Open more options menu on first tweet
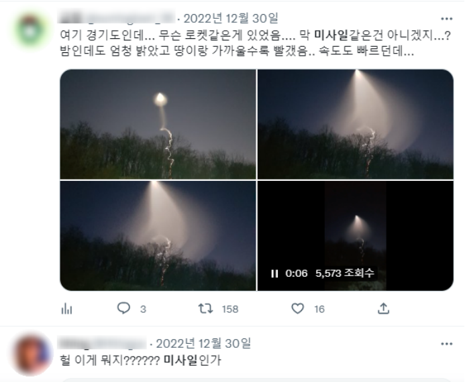The image size is (465, 382). (447, 19)
